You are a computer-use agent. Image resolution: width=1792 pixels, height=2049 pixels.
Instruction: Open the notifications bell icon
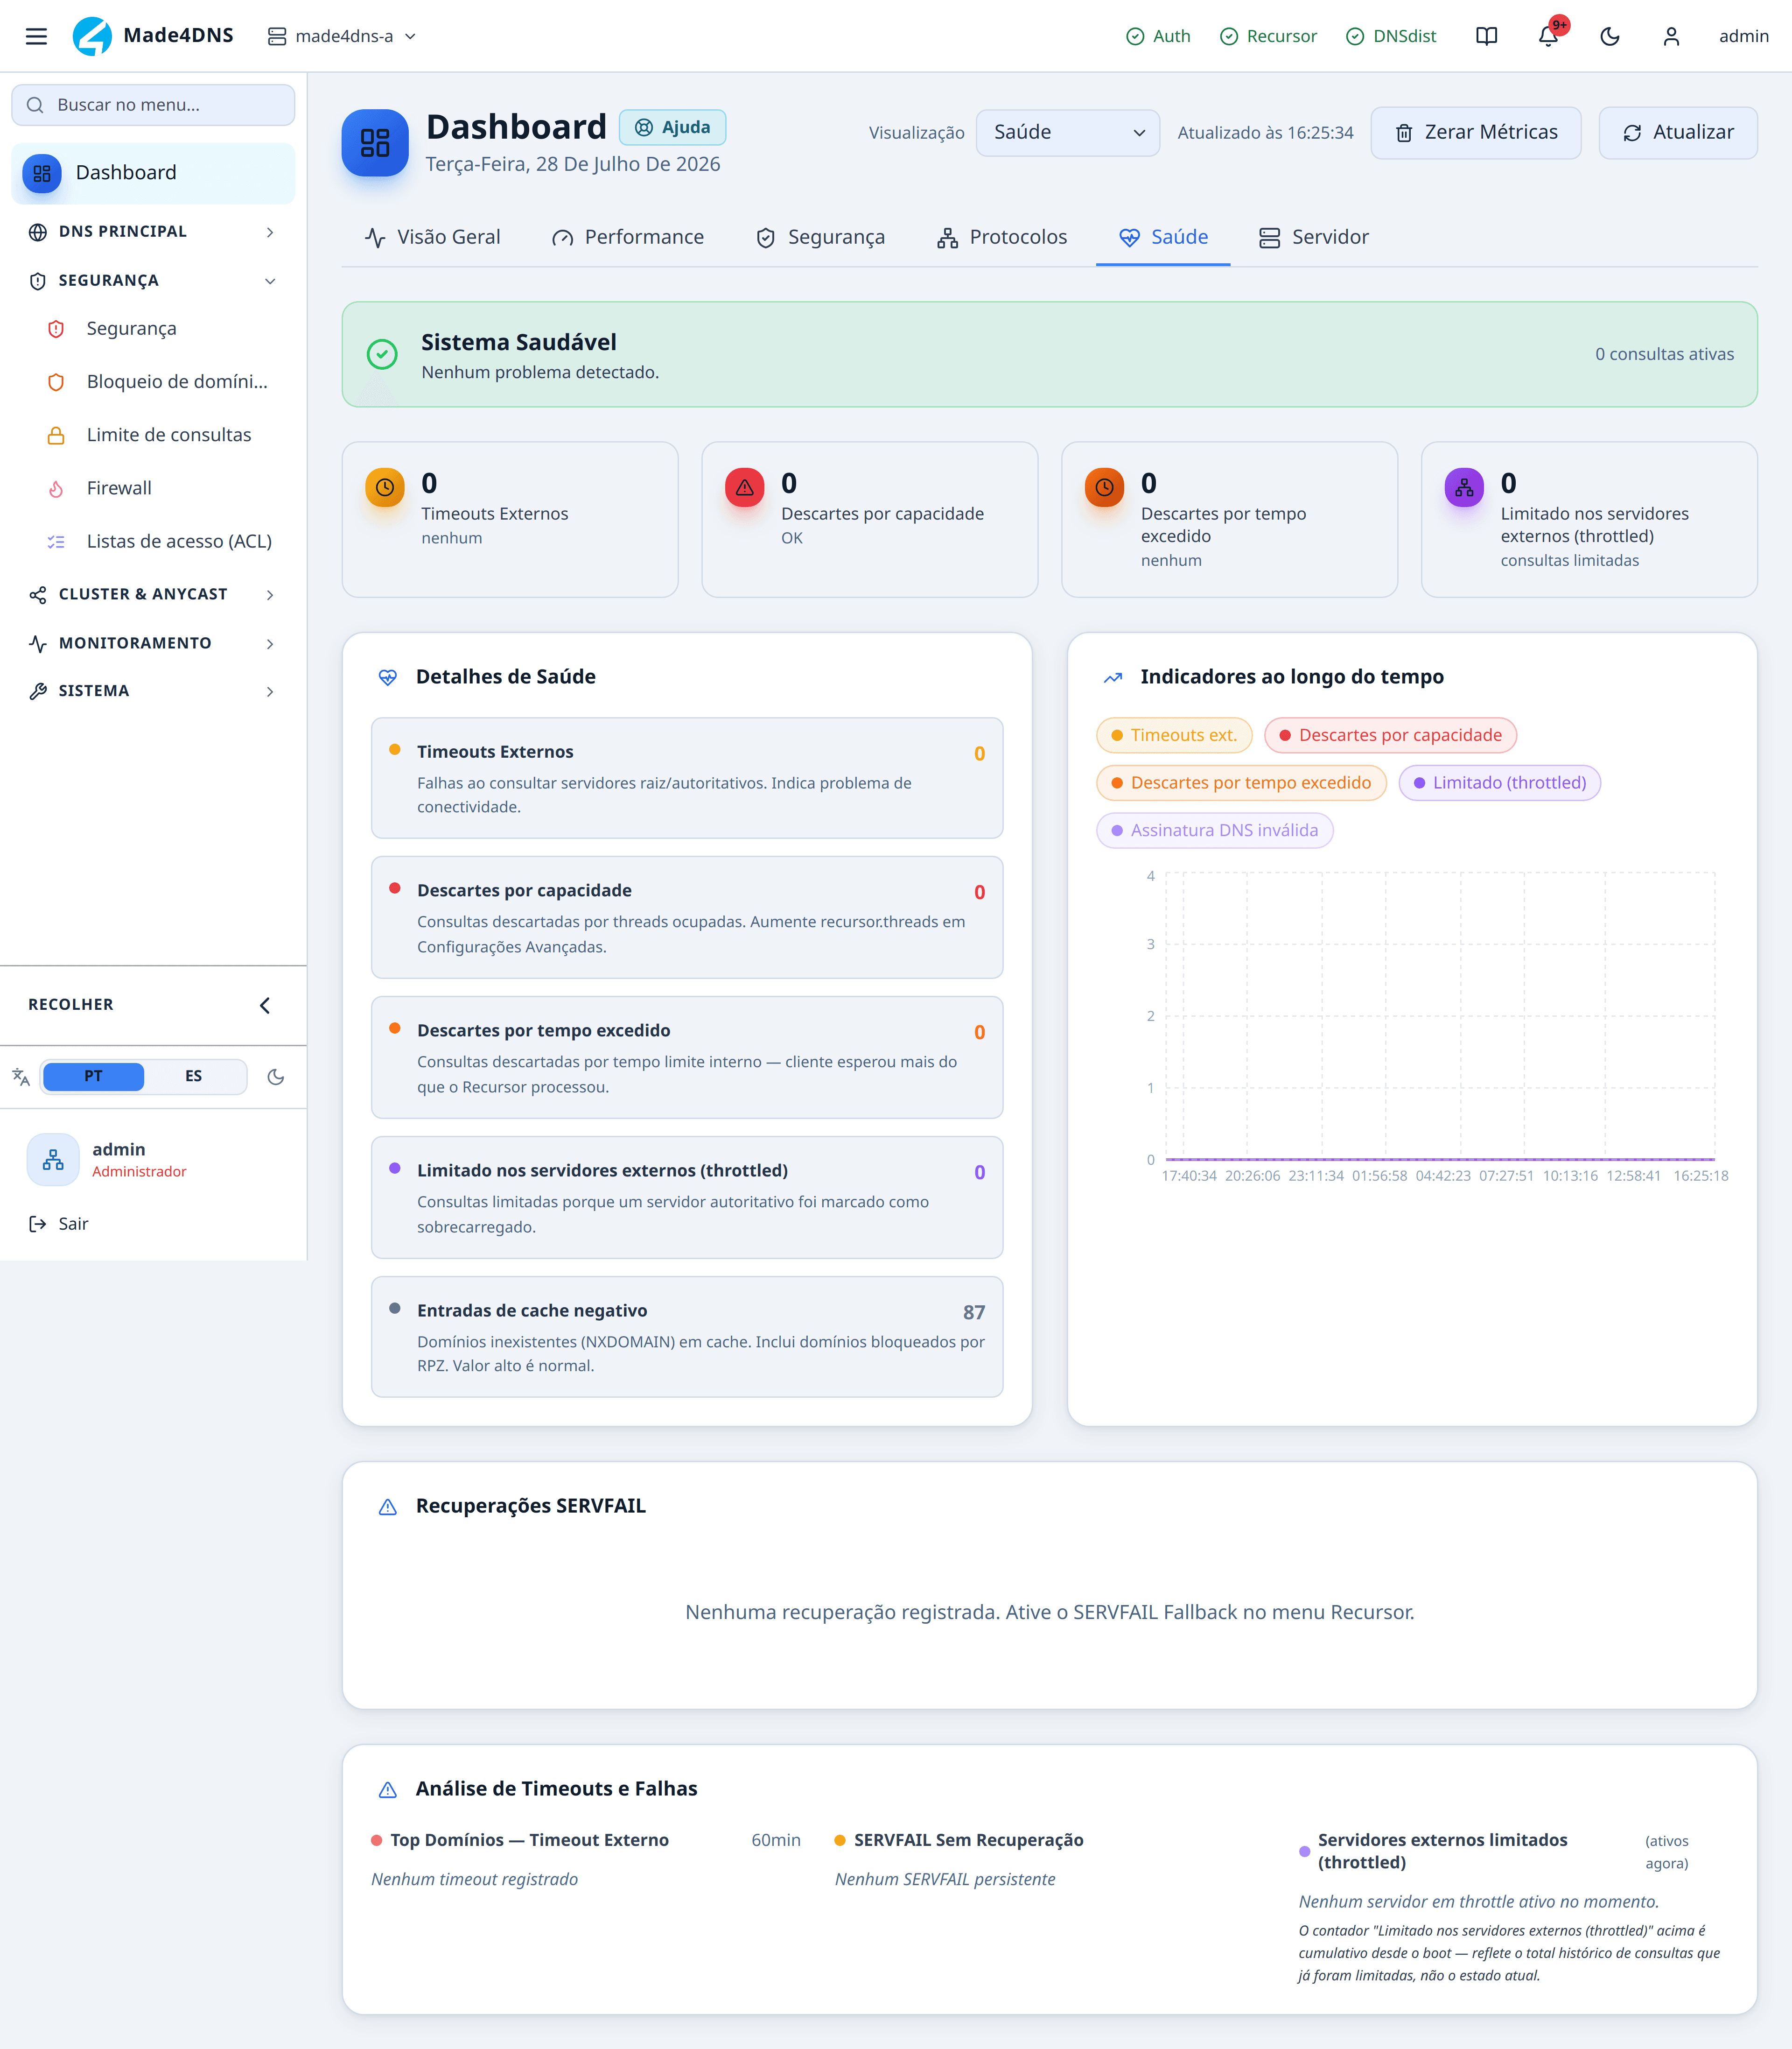point(1548,36)
